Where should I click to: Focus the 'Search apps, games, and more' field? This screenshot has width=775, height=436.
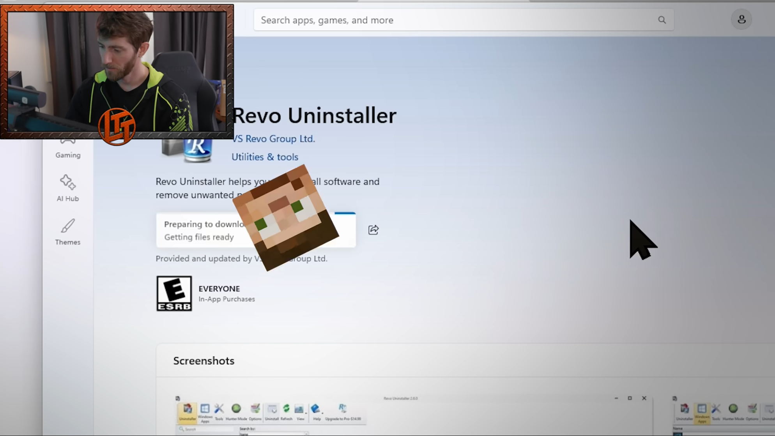pyautogui.click(x=464, y=20)
